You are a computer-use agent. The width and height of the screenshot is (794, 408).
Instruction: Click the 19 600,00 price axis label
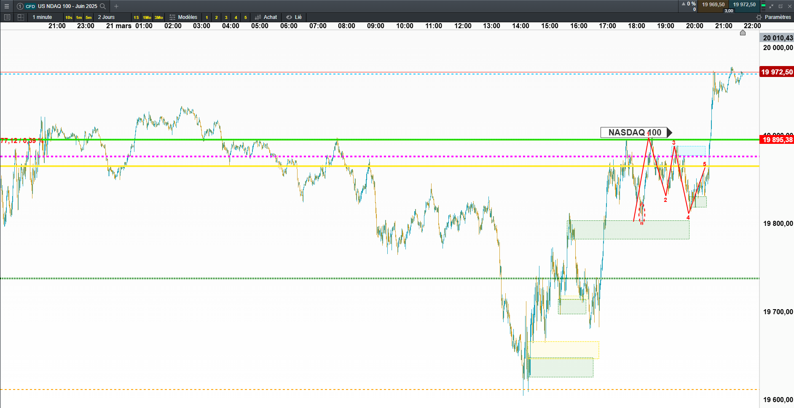tap(778, 400)
